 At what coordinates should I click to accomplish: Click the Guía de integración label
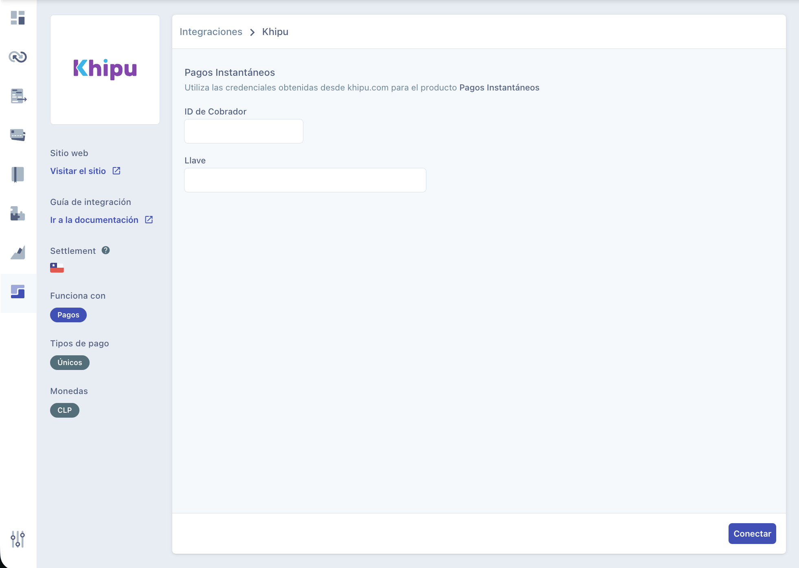pyautogui.click(x=91, y=202)
